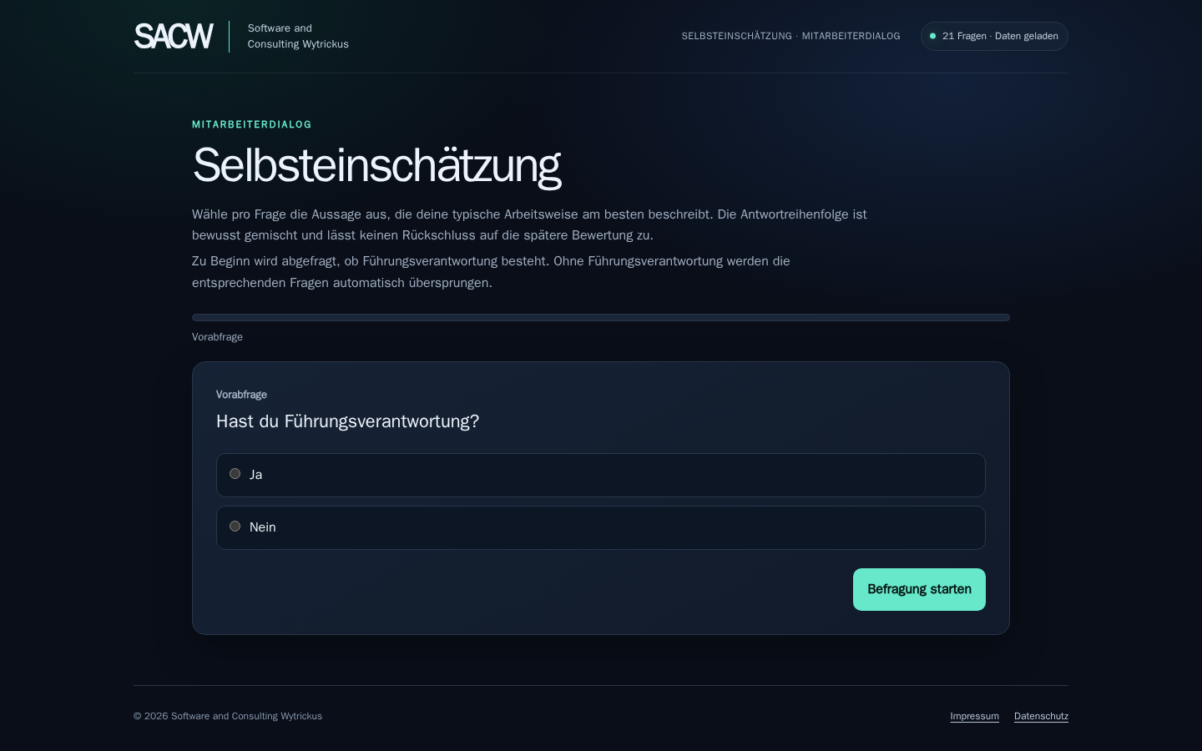The width and height of the screenshot is (1202, 751).
Task: Select the Ja radio button
Action: point(235,474)
